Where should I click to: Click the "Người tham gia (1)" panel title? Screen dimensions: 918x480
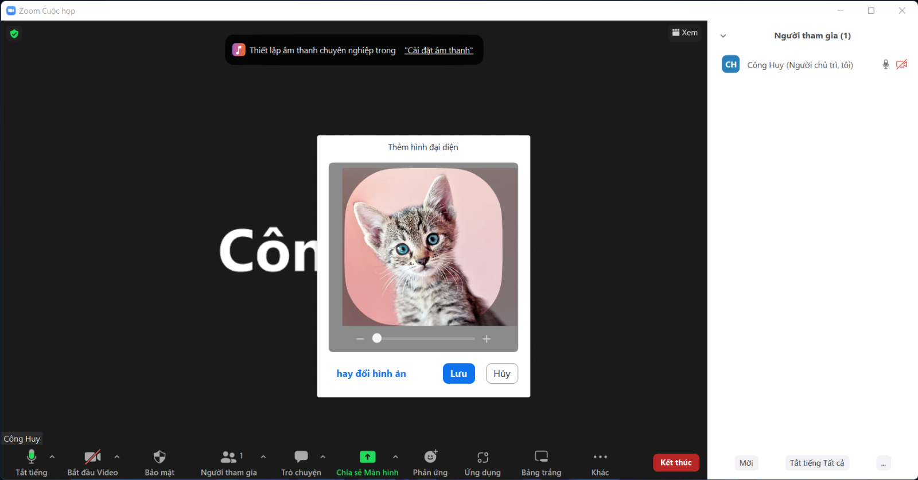pos(812,36)
